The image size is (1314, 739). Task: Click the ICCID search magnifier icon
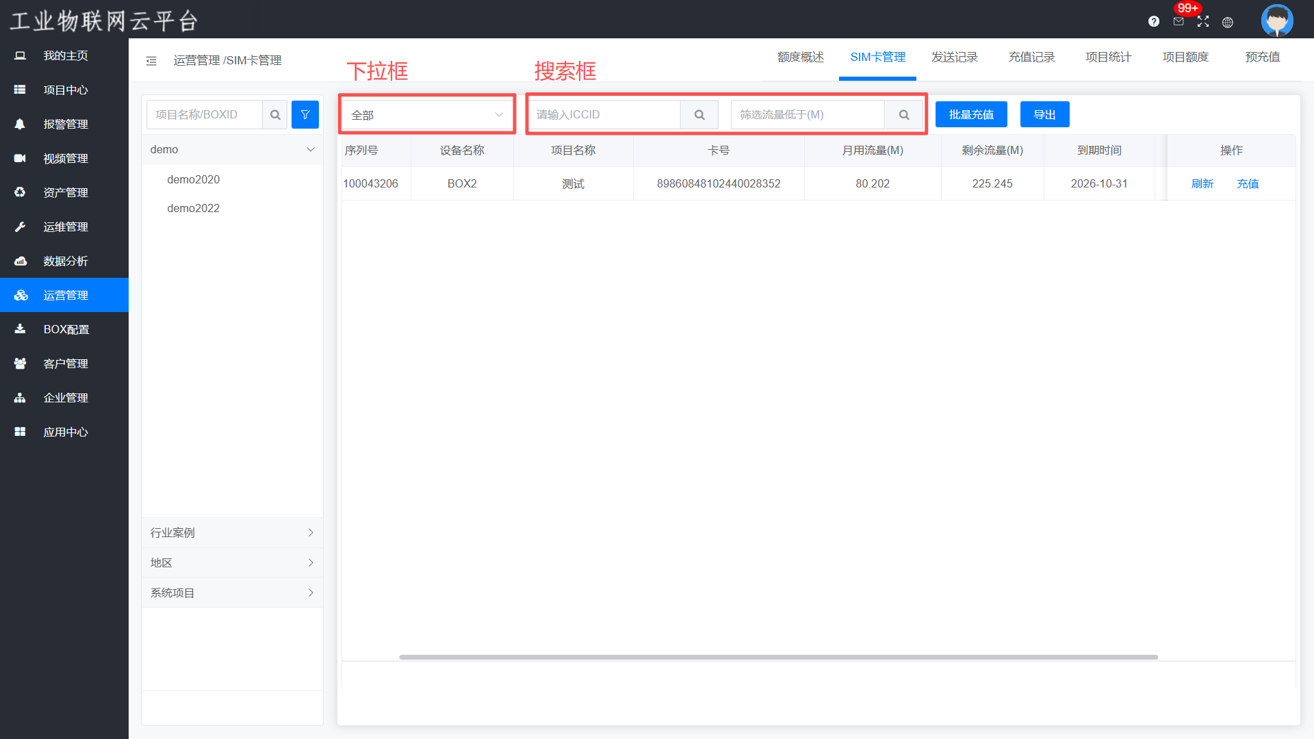[699, 114]
